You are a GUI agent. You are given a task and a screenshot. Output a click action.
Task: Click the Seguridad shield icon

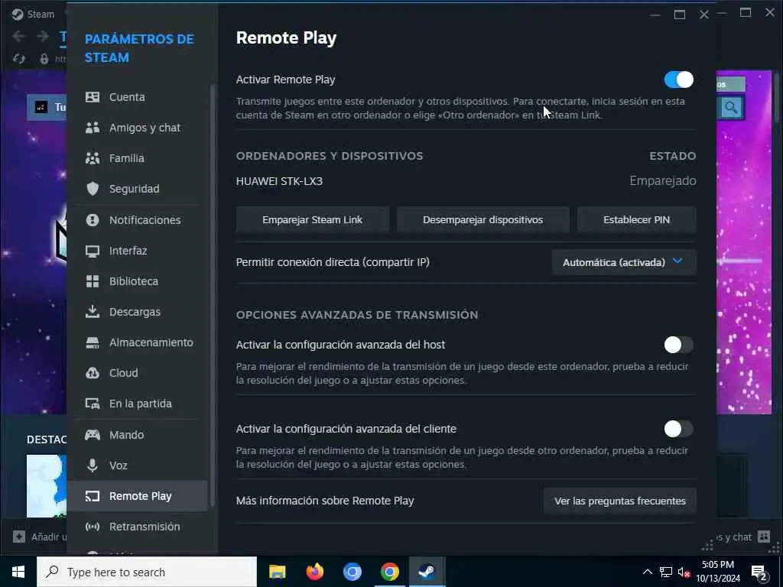93,189
